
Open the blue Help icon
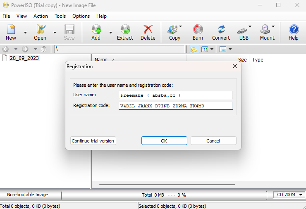pyautogui.click(x=294, y=29)
